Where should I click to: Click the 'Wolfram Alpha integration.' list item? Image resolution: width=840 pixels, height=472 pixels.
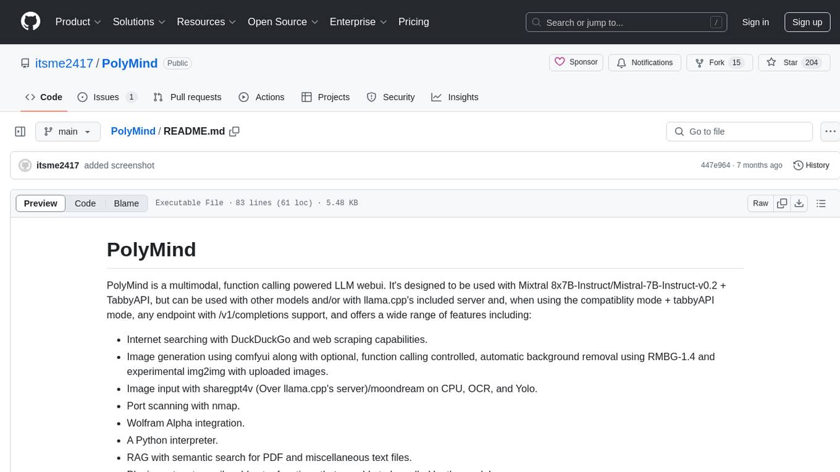pos(186,423)
